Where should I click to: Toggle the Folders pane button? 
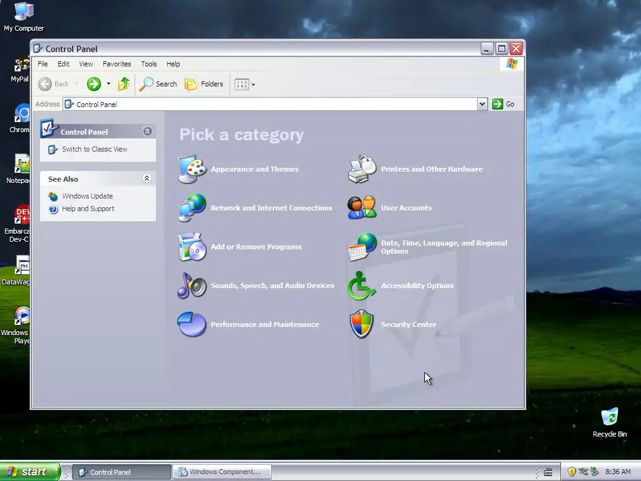(204, 84)
